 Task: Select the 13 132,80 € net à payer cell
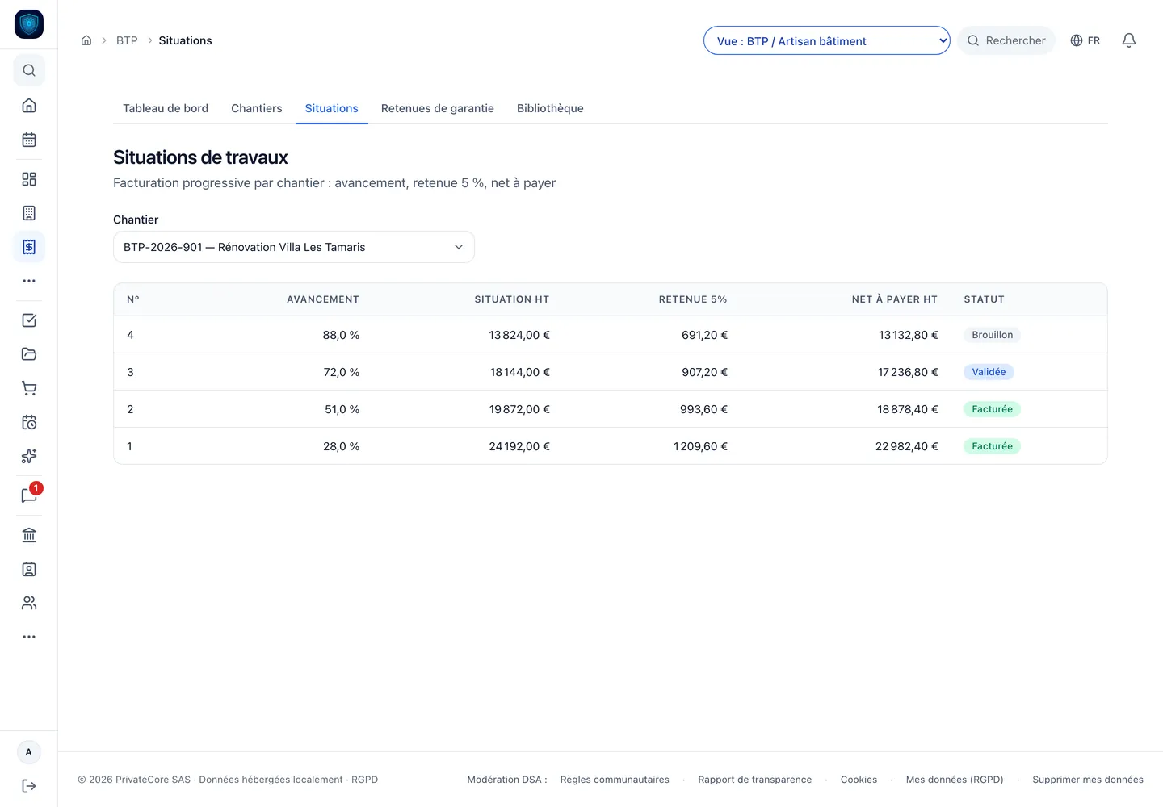[x=909, y=335]
